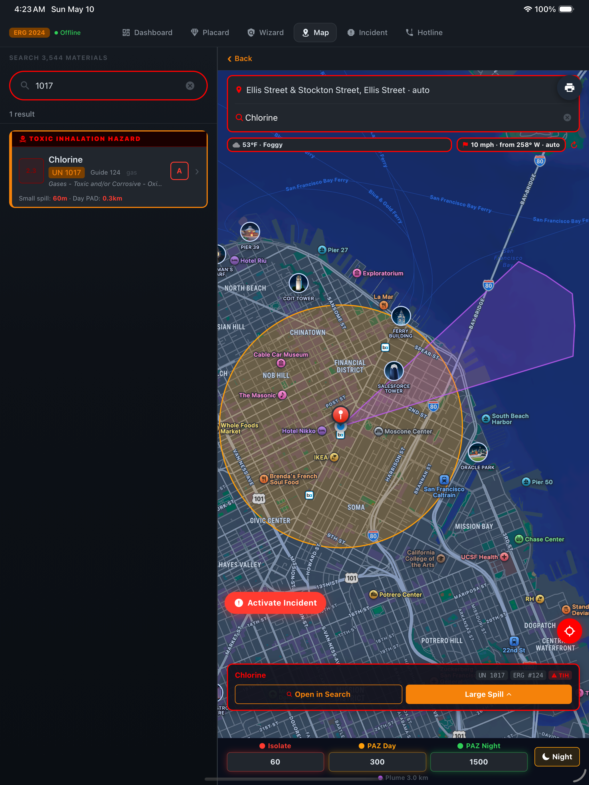Open the wind 10 mph setting
The height and width of the screenshot is (785, 589).
tap(511, 145)
